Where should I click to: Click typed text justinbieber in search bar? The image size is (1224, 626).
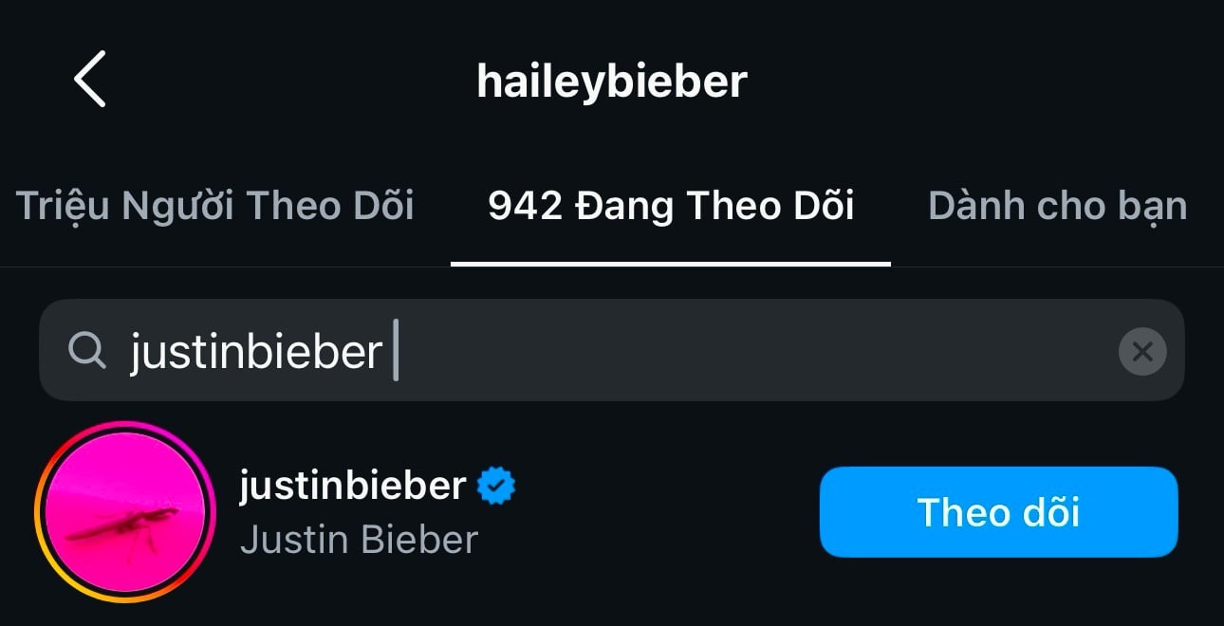coord(256,352)
